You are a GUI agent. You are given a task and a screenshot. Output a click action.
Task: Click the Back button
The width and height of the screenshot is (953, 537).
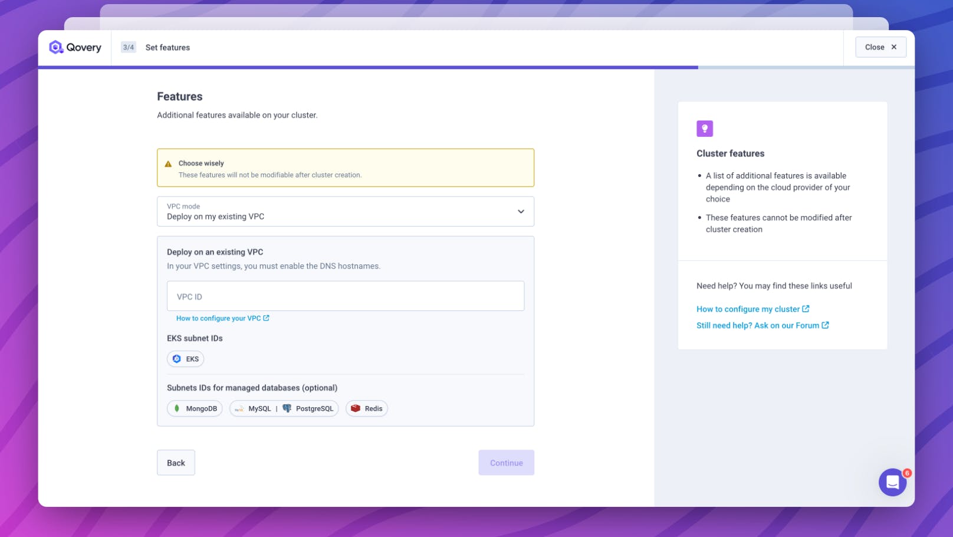click(176, 463)
